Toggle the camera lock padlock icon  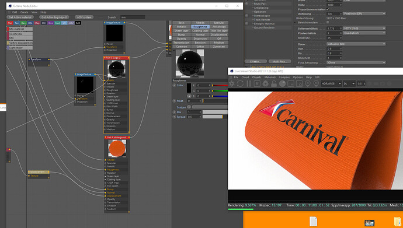coord(274,83)
